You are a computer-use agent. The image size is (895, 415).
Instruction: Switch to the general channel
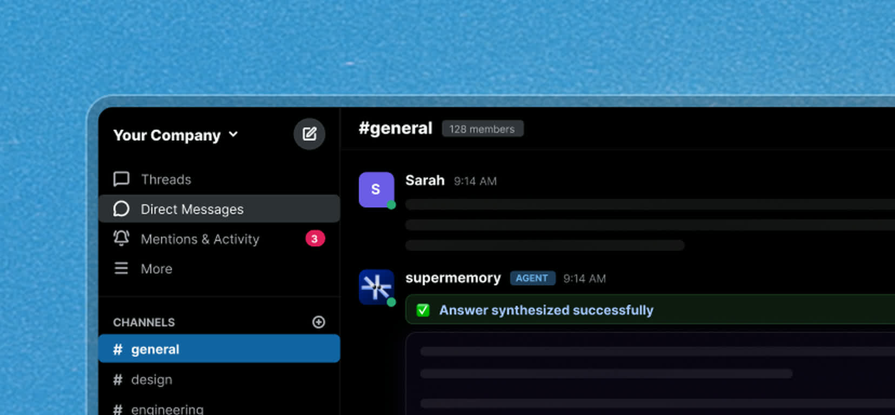219,349
